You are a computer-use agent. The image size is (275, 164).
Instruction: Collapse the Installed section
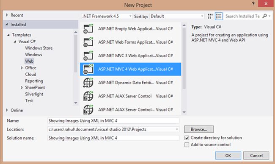(x=7, y=25)
